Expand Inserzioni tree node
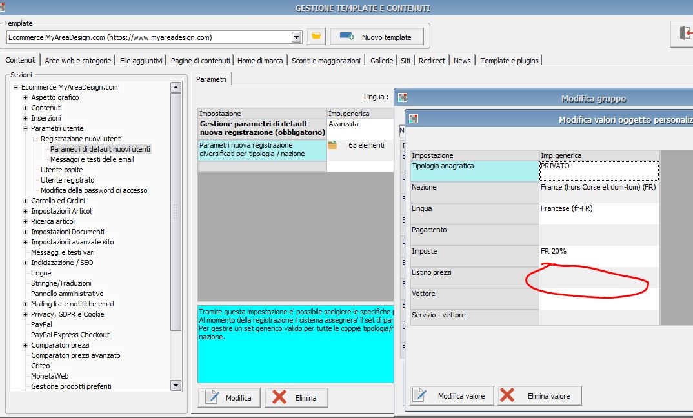 [x=26, y=119]
